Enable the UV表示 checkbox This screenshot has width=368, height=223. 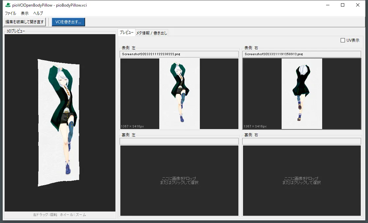(x=343, y=40)
